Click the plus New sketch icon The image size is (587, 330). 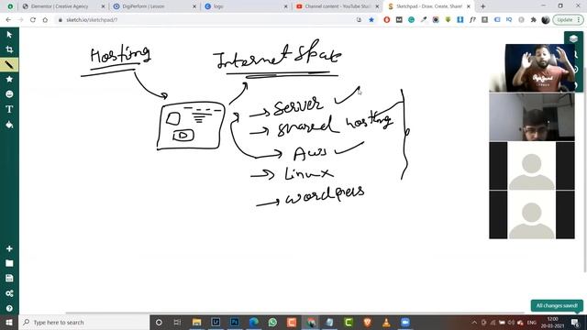9,248
